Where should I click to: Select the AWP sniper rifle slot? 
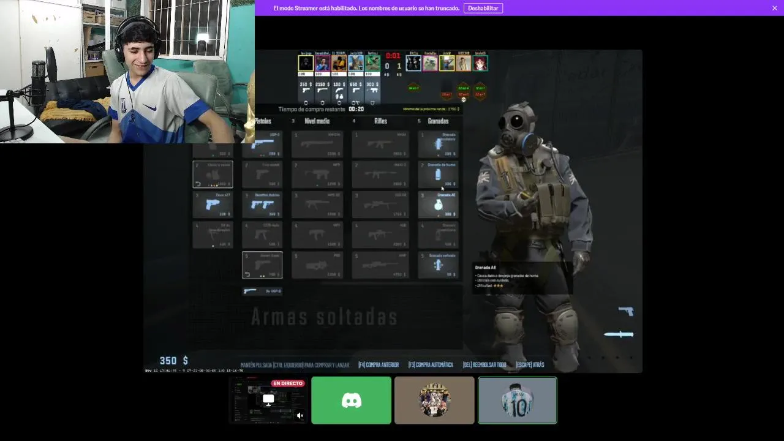click(380, 265)
